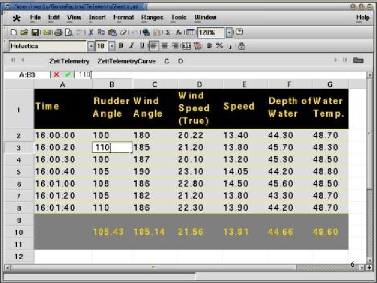Cut with the scissors icon
The height and width of the screenshot is (283, 377).
(91, 32)
